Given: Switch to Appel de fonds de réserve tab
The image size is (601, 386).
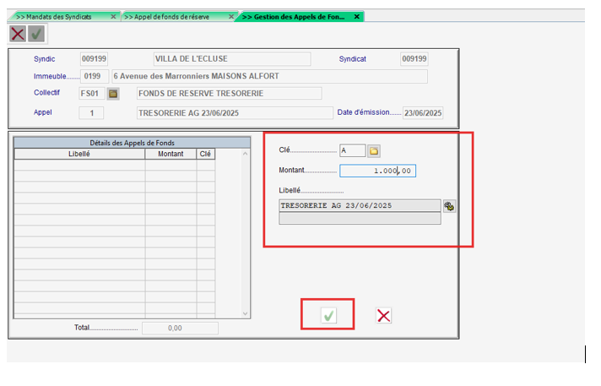Looking at the screenshot, I should coord(173,17).
